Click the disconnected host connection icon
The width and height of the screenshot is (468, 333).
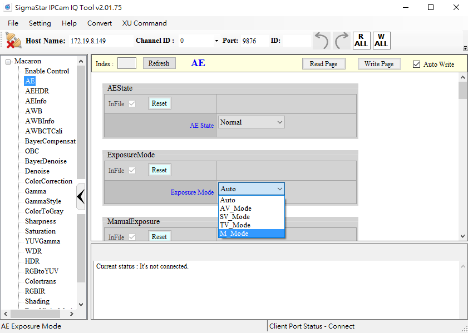coord(13,41)
